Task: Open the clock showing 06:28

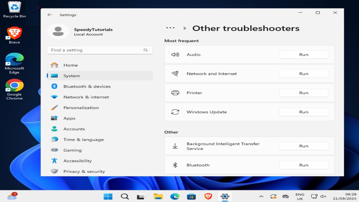Action: tap(345, 196)
